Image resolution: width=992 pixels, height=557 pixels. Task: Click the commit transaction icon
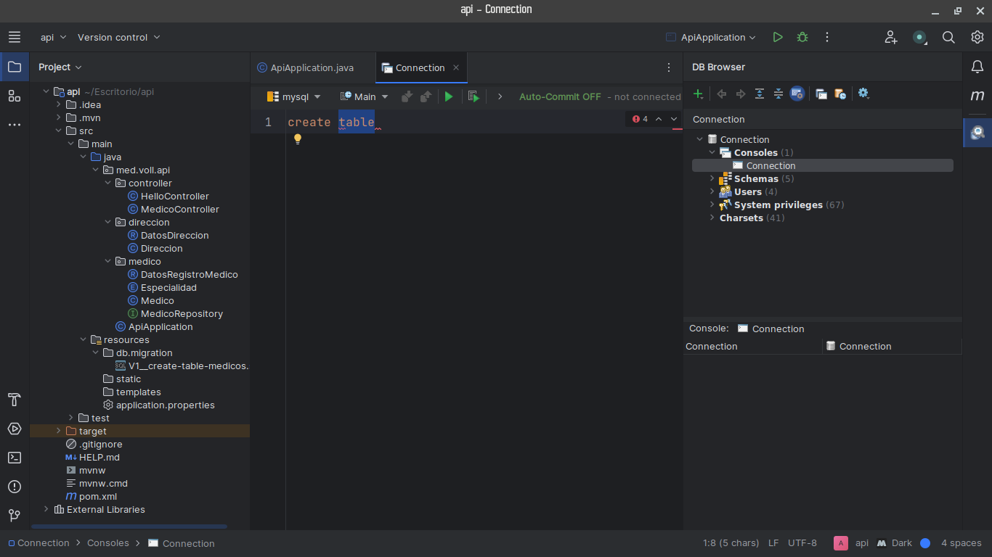(x=407, y=96)
